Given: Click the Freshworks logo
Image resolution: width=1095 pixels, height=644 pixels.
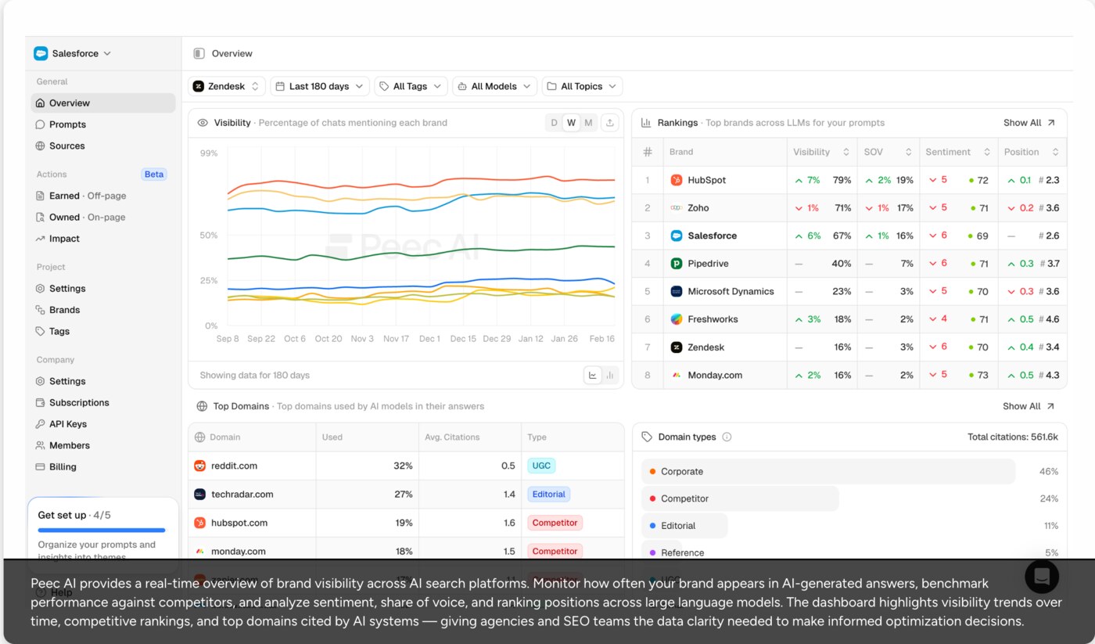Looking at the screenshot, I should click(x=677, y=319).
